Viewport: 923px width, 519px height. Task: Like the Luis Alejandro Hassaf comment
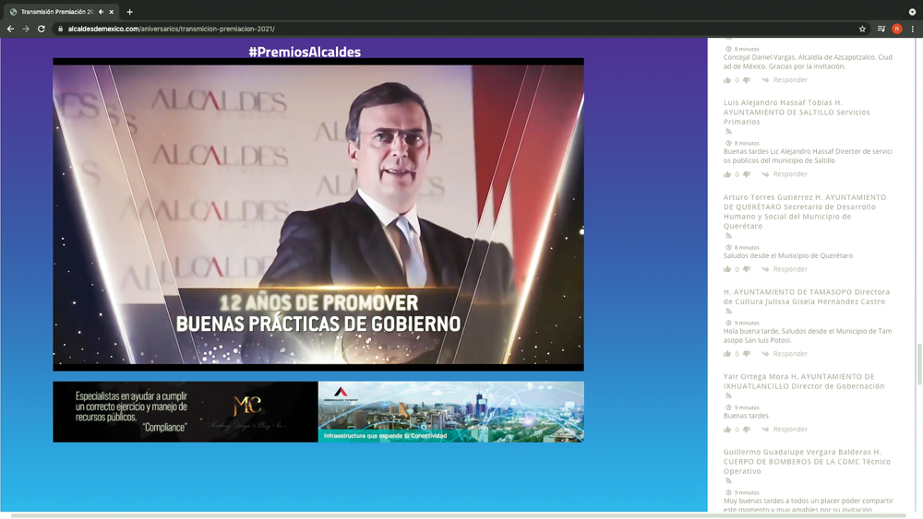pyautogui.click(x=727, y=174)
